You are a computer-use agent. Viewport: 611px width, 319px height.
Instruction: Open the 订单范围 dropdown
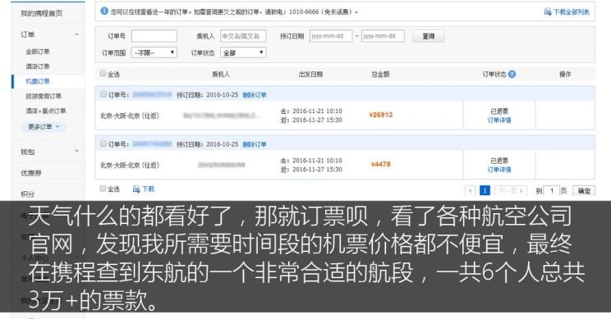coord(154,52)
